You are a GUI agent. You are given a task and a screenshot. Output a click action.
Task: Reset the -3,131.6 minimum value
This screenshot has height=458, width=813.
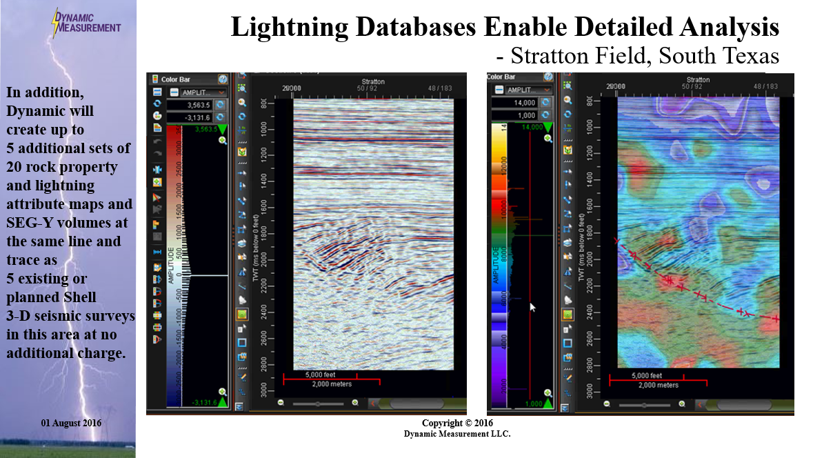[x=220, y=117]
